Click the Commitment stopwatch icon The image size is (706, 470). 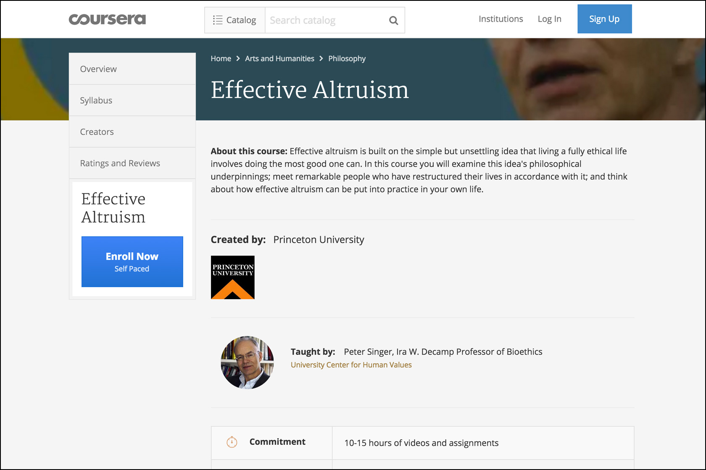(x=232, y=442)
